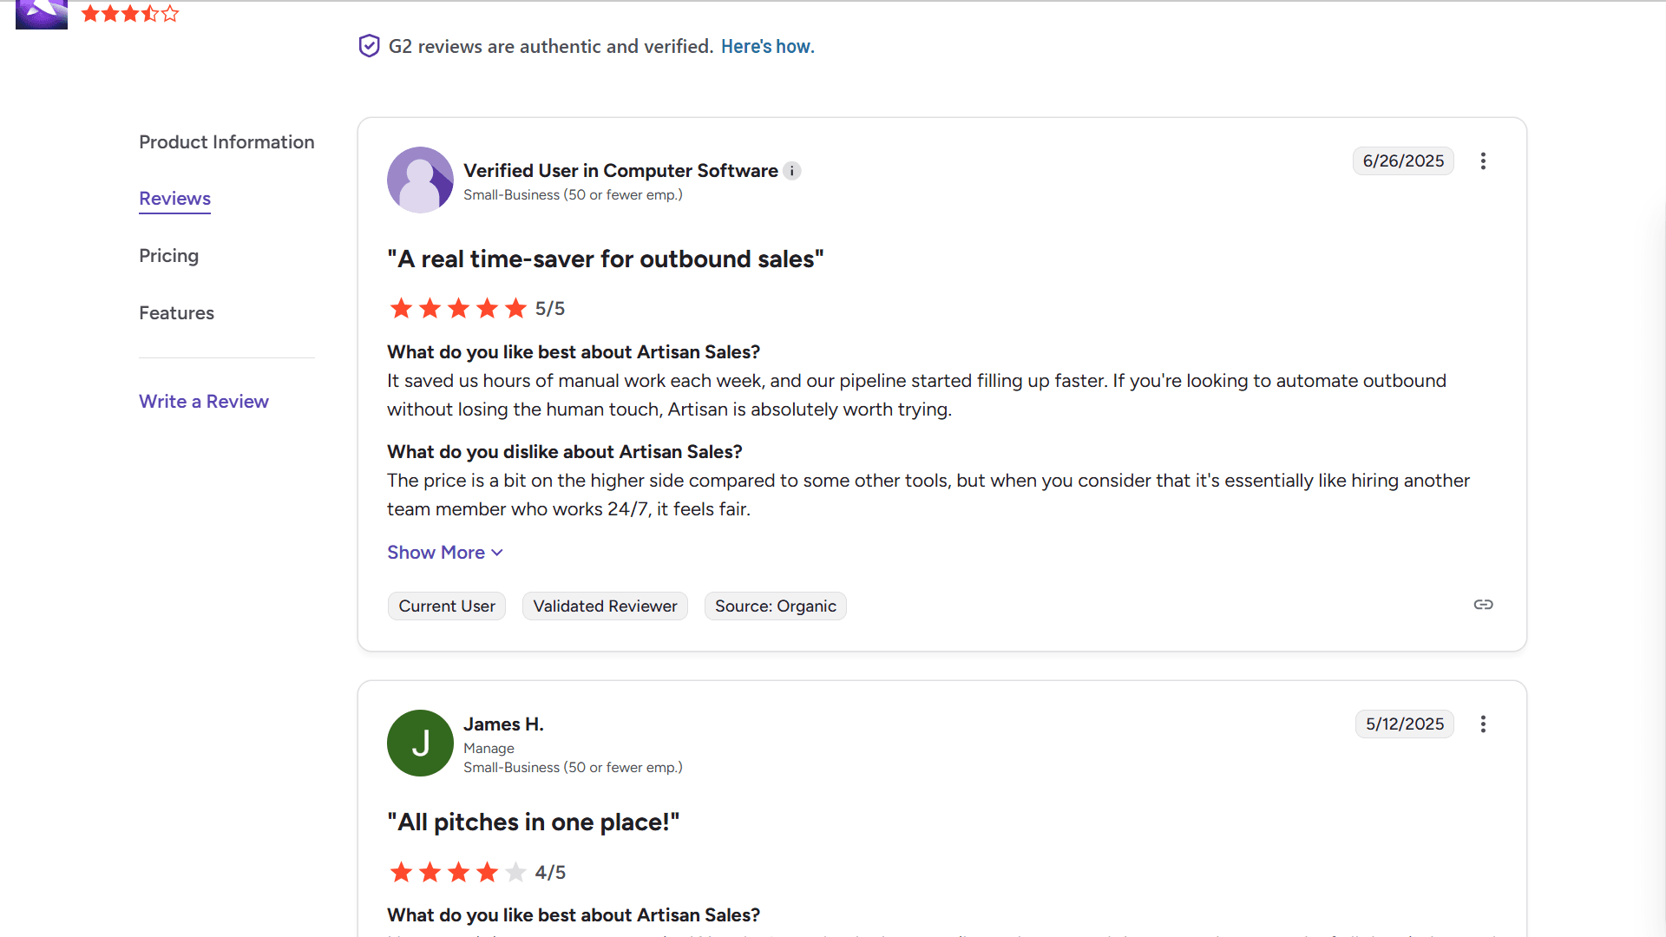Click the "Here's how." link

point(767,47)
